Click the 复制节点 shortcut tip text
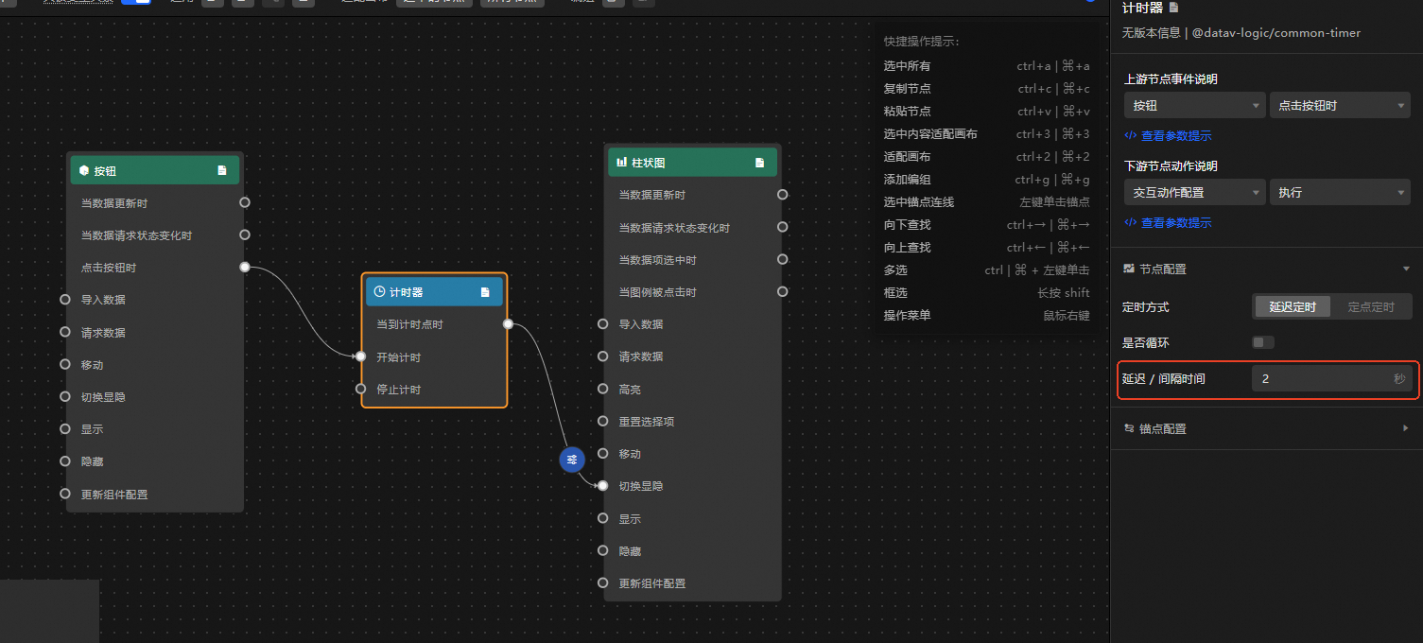 [x=907, y=89]
